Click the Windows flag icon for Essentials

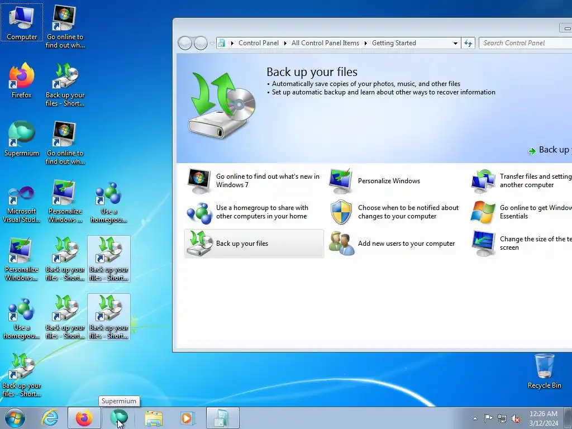[x=483, y=212]
